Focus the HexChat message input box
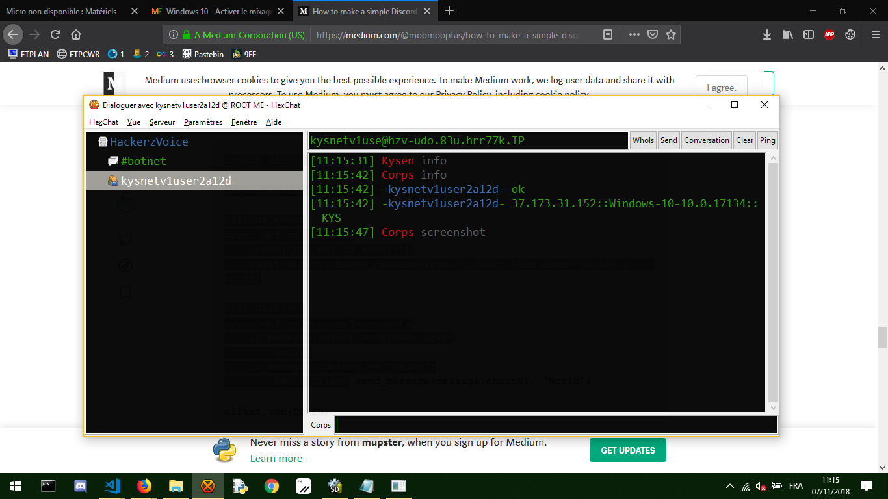 pyautogui.click(x=556, y=425)
